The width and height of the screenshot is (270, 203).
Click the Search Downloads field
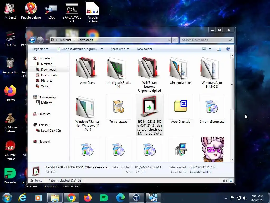[x=207, y=40]
